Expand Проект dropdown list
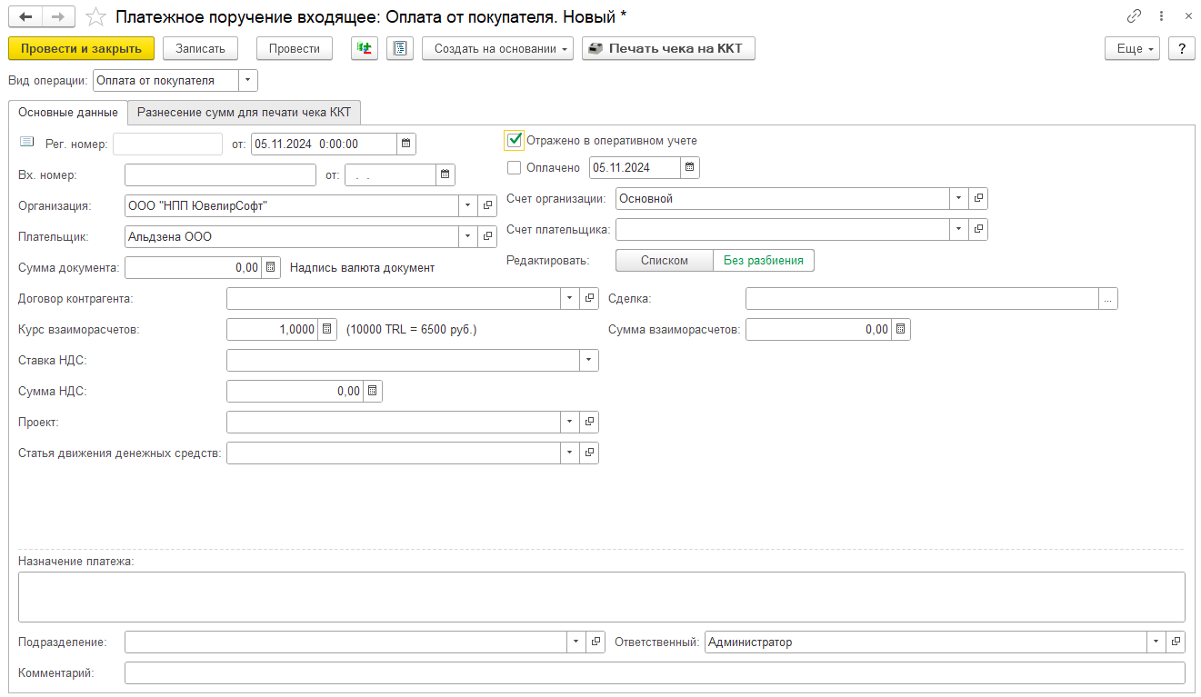1201x697 pixels. (x=570, y=422)
